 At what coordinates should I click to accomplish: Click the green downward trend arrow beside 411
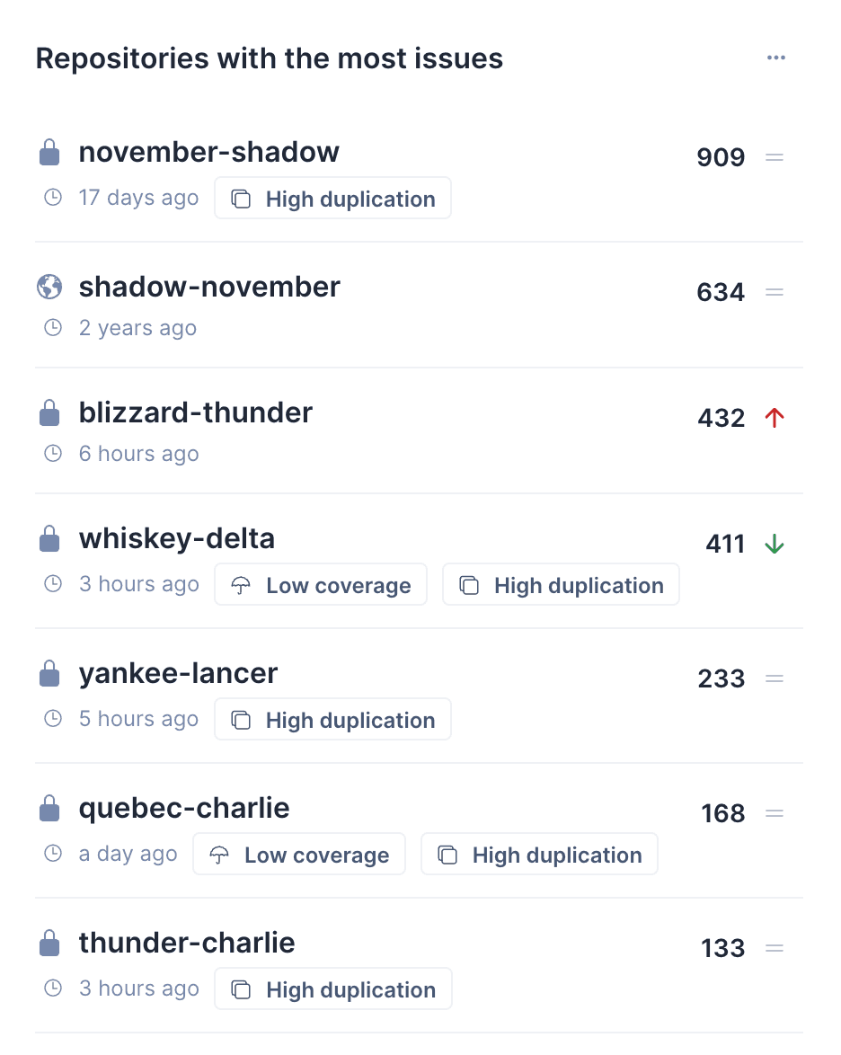774,543
